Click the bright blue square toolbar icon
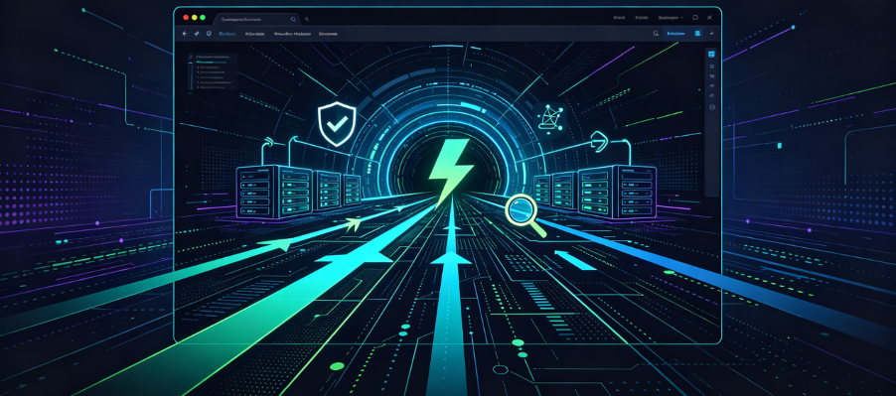Screen dimensions: 896x396 pyautogui.click(x=697, y=34)
